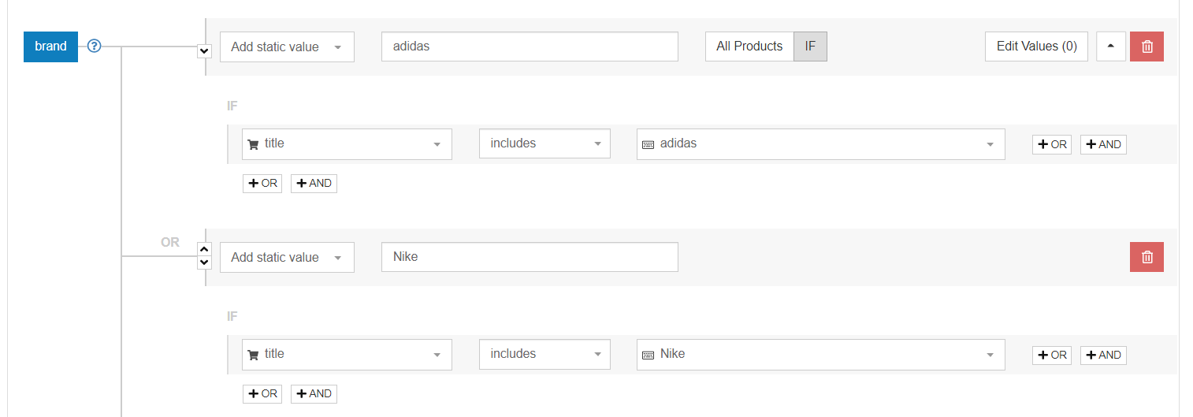Delete the adidas rule with trash icon
The width and height of the screenshot is (1193, 417).
tap(1147, 47)
